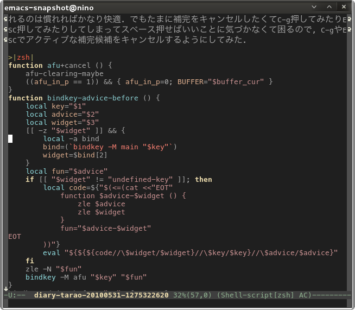Click the -U:-- coding status in mode line
Screen dimensions: 355x310
point(15,295)
